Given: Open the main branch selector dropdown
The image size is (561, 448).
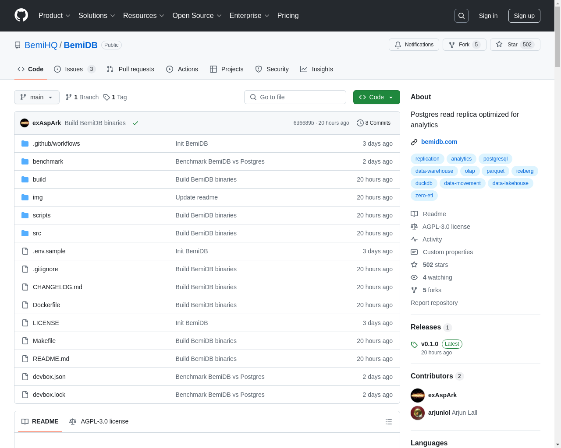Looking at the screenshot, I should pos(37,97).
